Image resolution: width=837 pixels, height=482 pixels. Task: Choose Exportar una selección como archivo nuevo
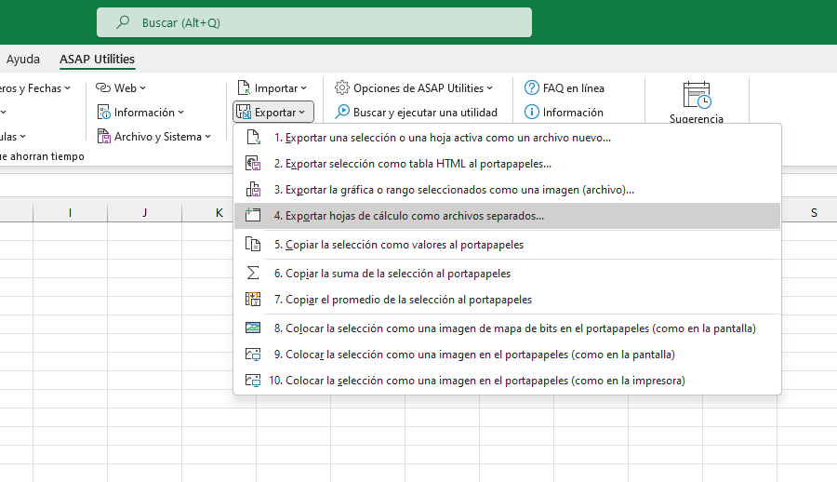[507, 138]
